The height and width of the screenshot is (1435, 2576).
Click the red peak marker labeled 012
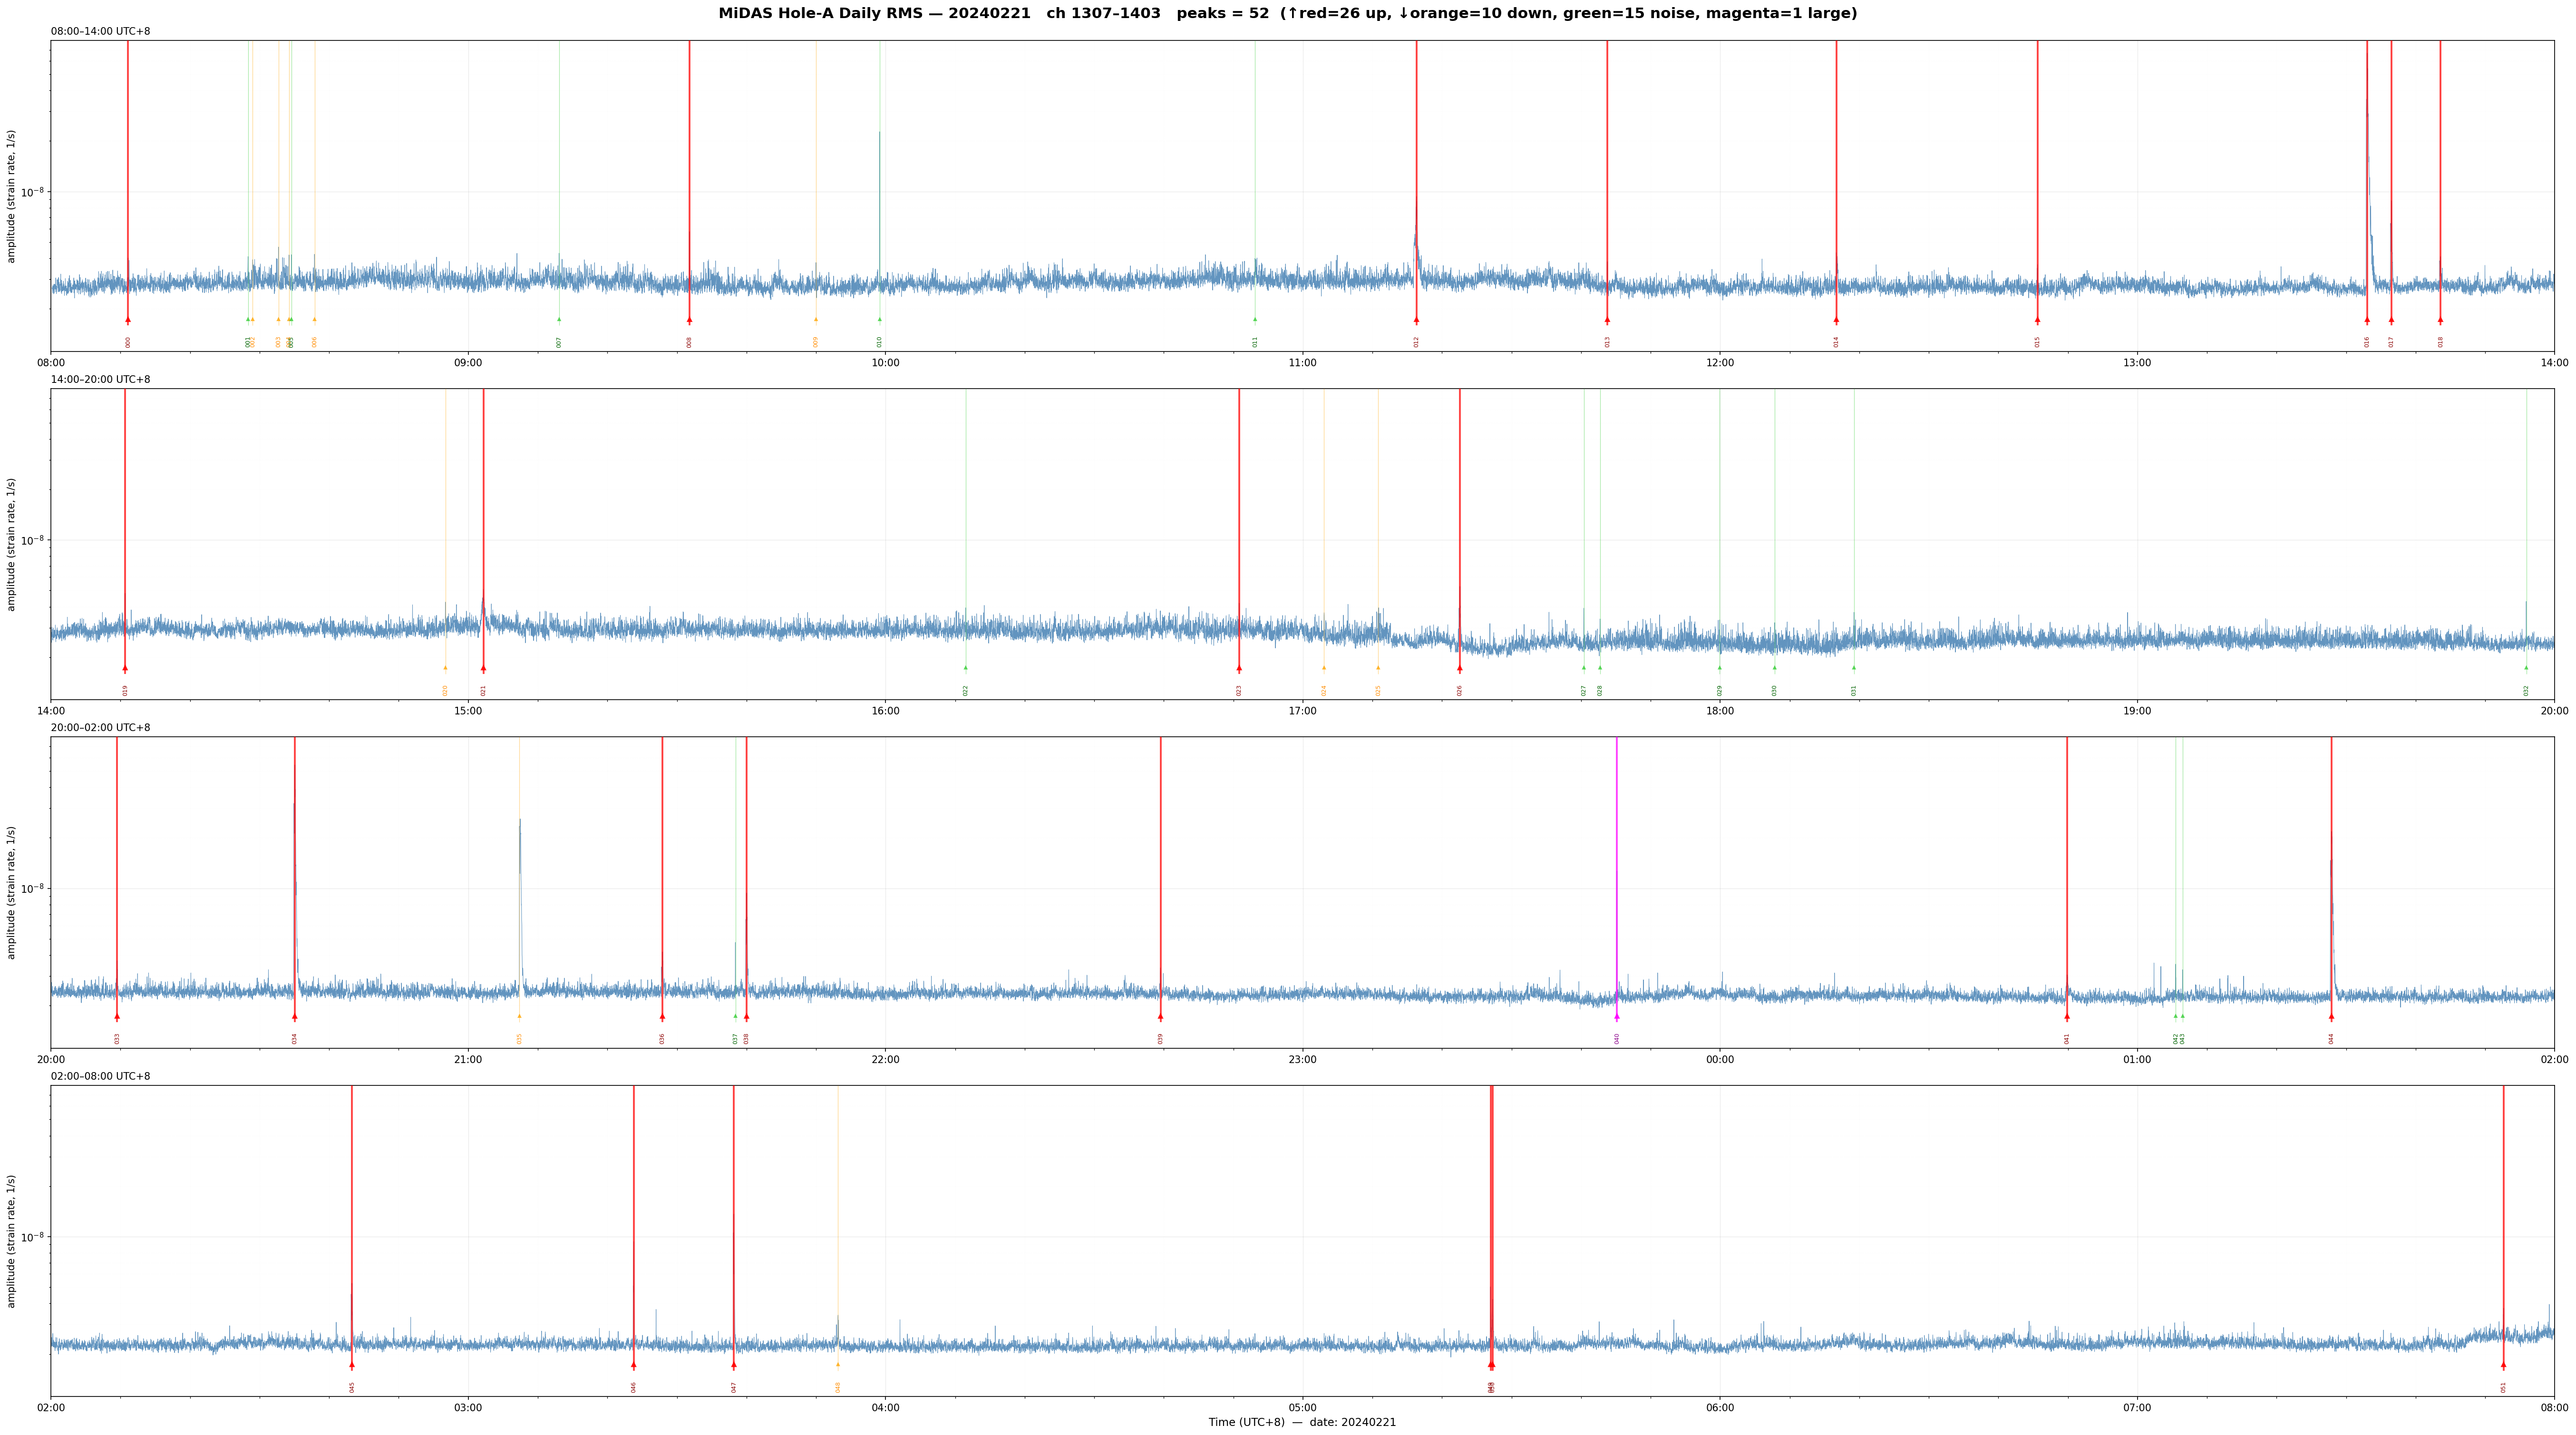click(x=1416, y=320)
